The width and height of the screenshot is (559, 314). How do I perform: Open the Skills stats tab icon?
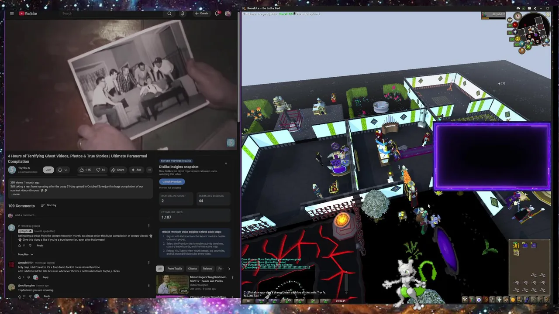click(471, 300)
